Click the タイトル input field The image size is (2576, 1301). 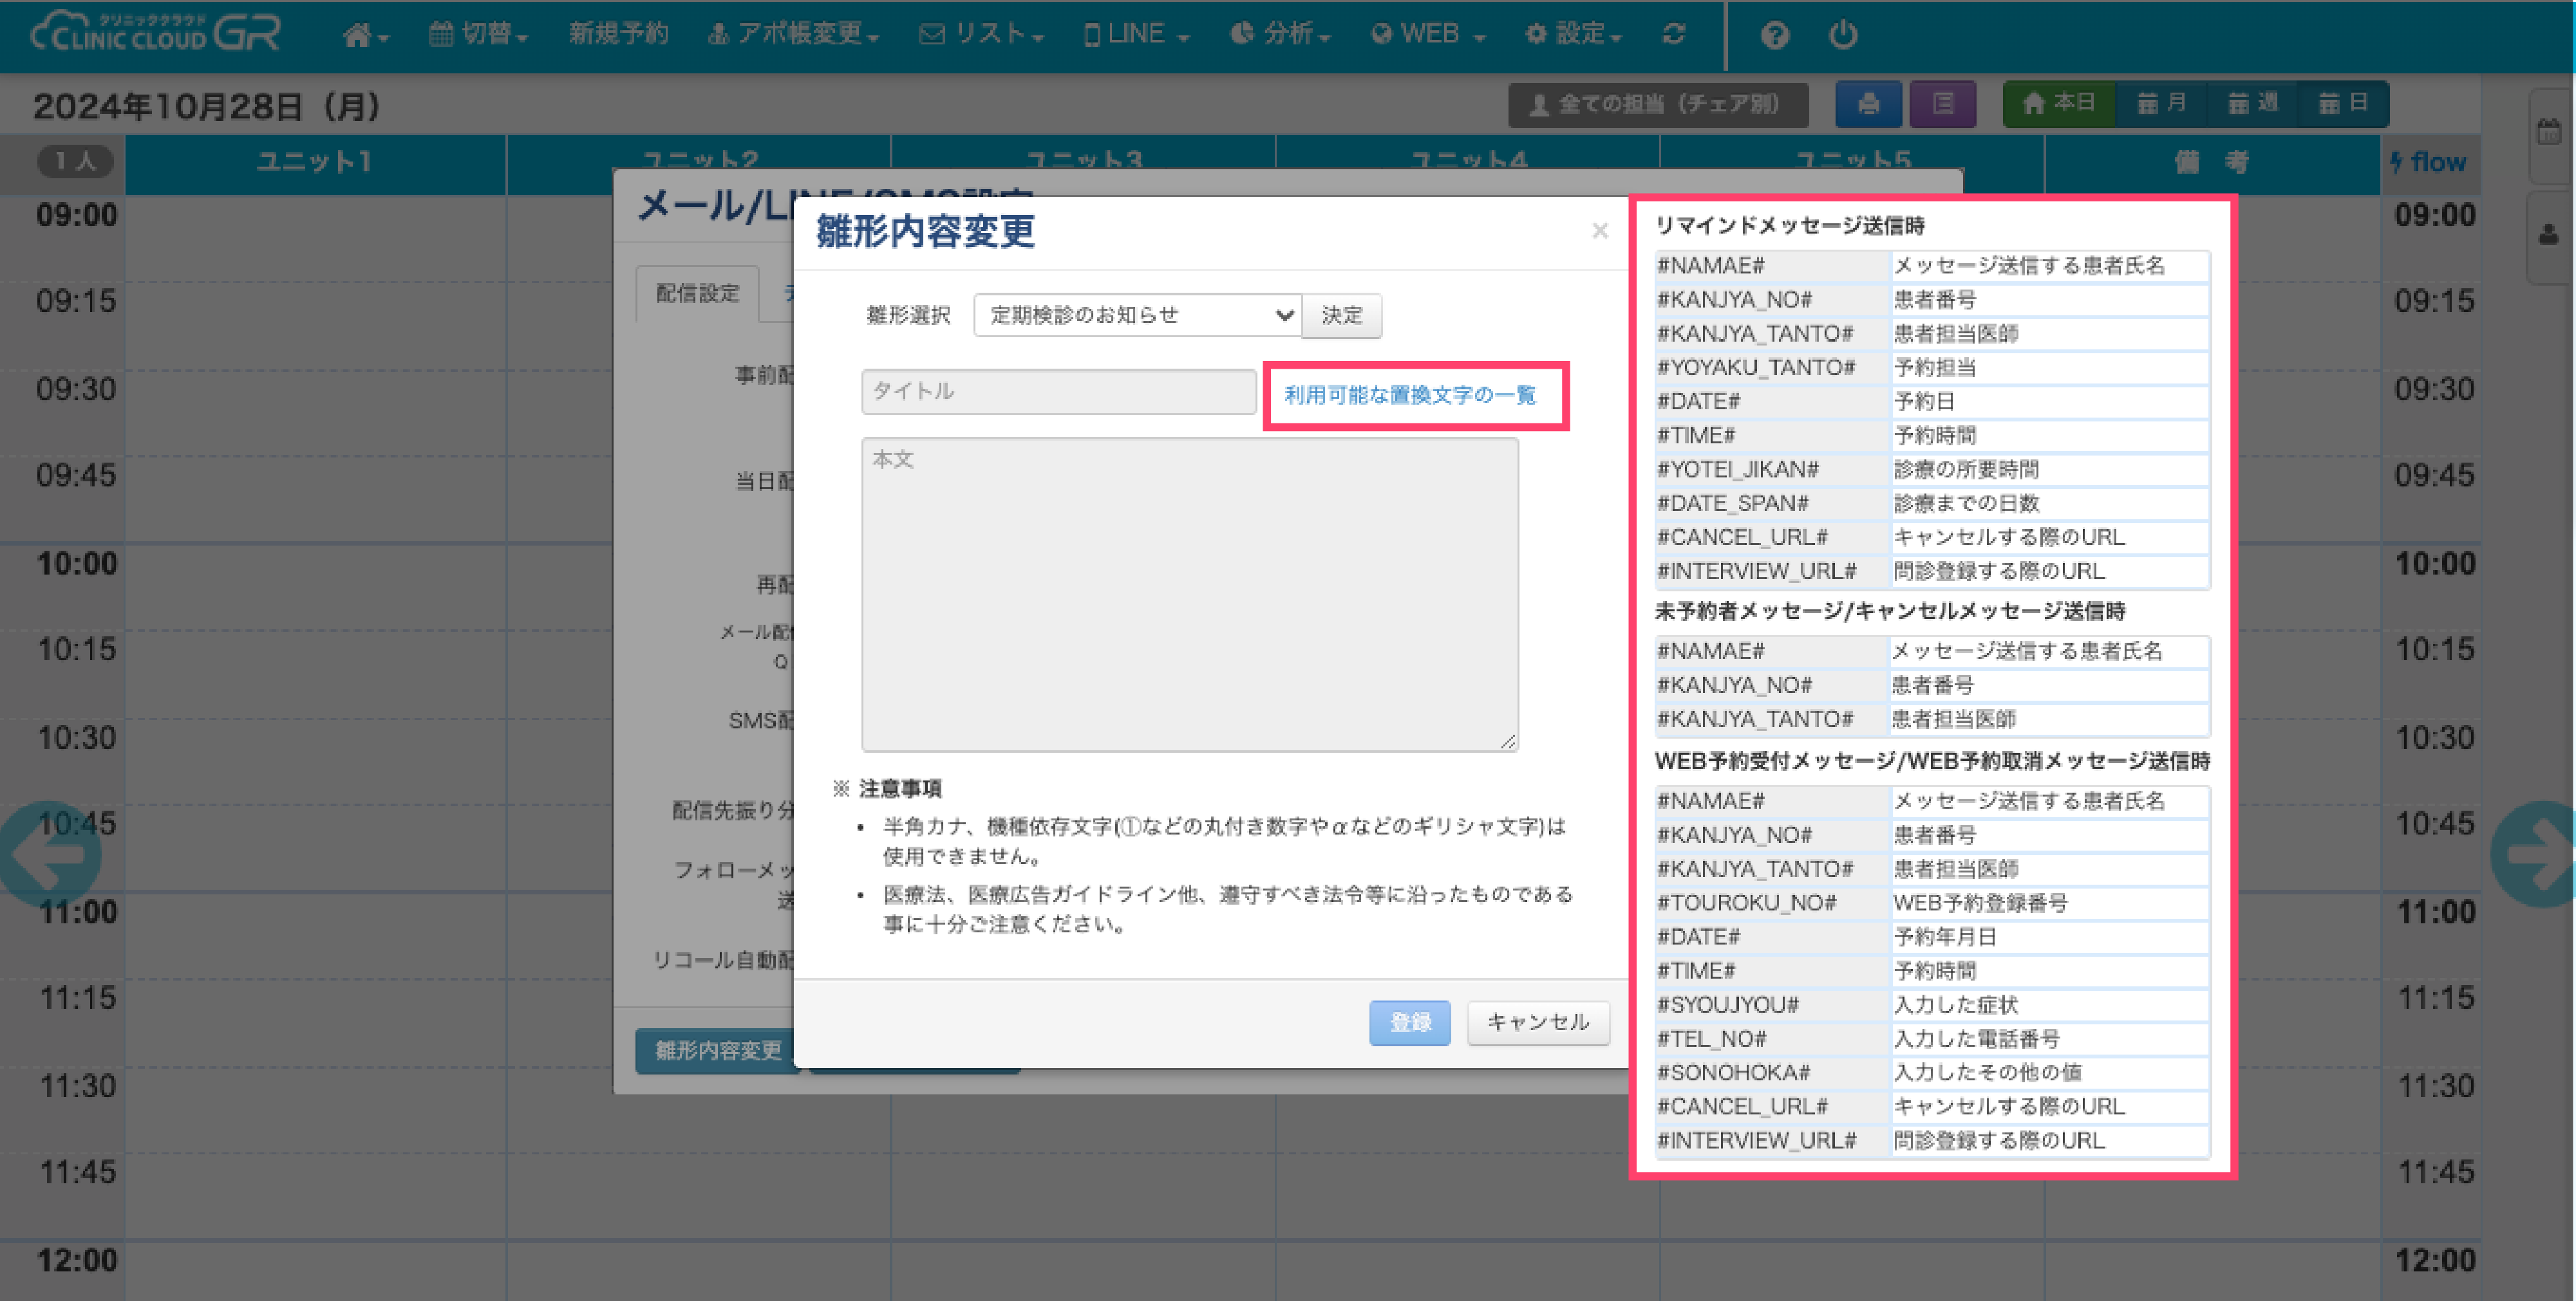tap(1058, 392)
